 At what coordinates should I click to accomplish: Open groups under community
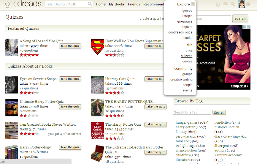pyautogui.click(x=187, y=74)
